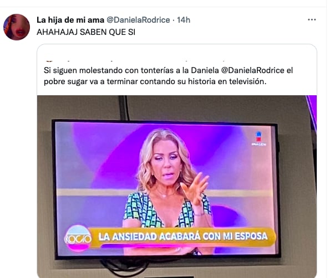Viewport: 335px width, 278px height.
Task: Click the purple object at the photo's corner
Action: pyautogui.click(x=312, y=112)
